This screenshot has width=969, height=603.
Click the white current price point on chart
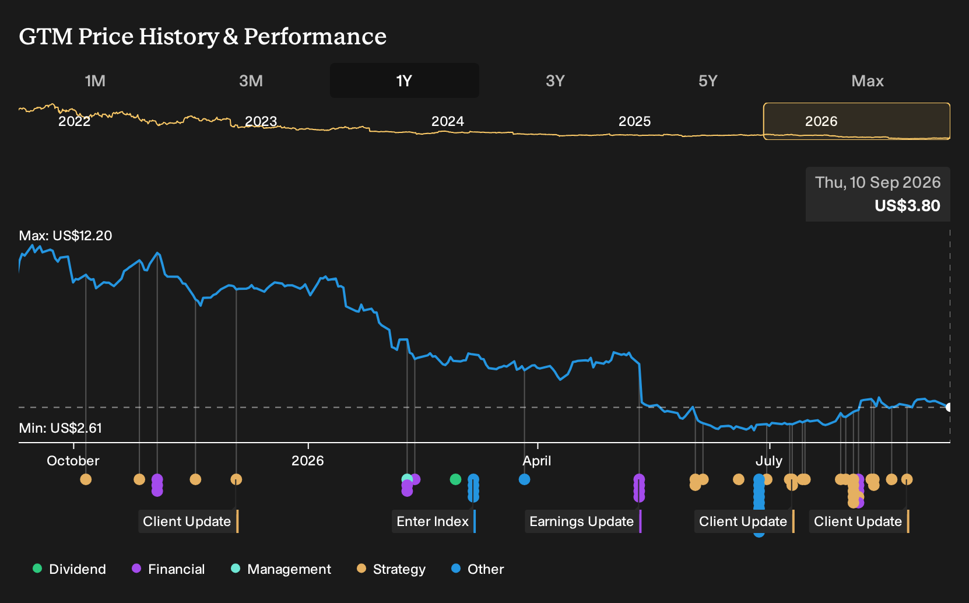949,407
